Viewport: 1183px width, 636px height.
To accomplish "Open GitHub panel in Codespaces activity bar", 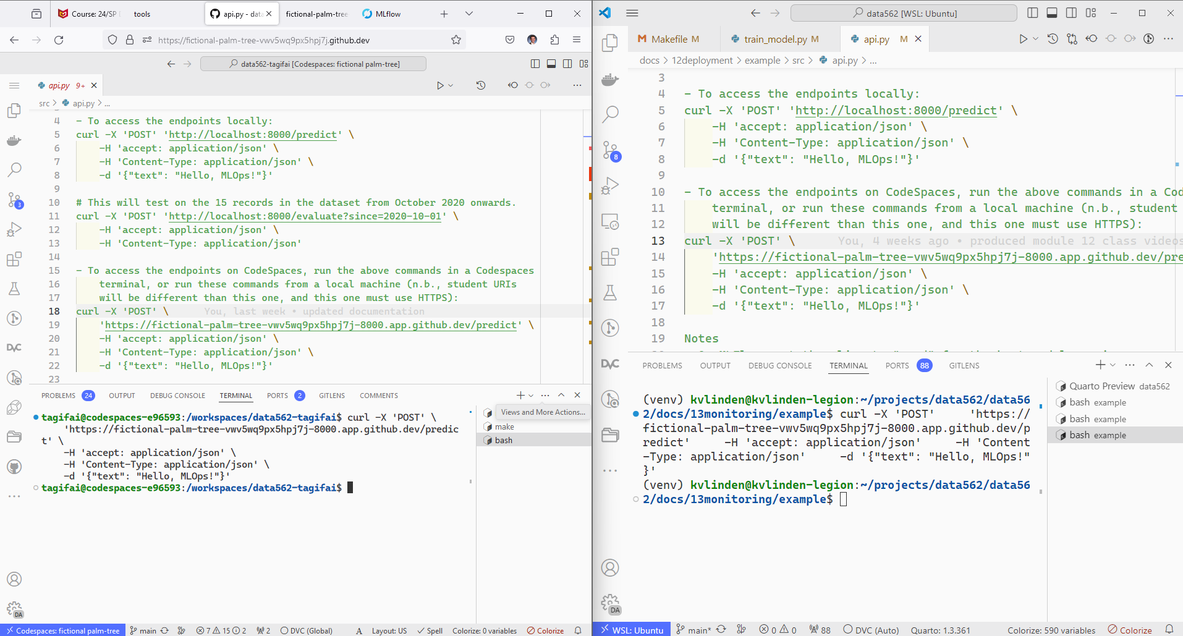I will [14, 467].
